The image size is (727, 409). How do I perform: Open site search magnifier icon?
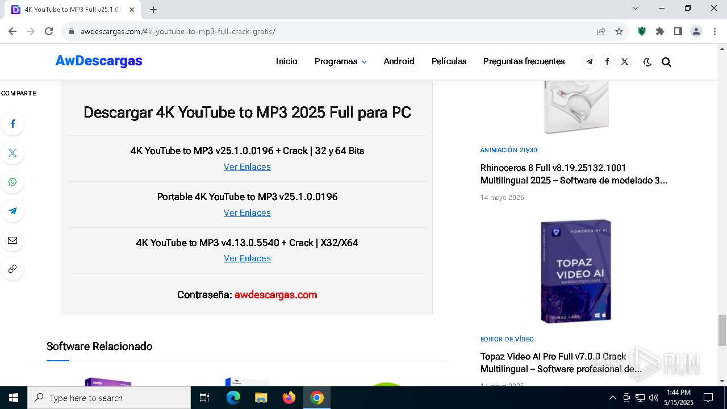(x=666, y=62)
